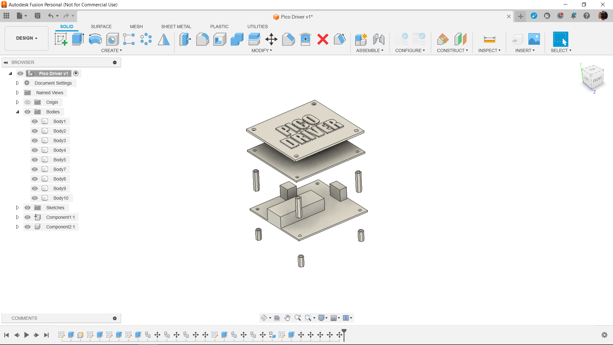Click the Revolve tool icon
The image size is (613, 345).
click(95, 39)
